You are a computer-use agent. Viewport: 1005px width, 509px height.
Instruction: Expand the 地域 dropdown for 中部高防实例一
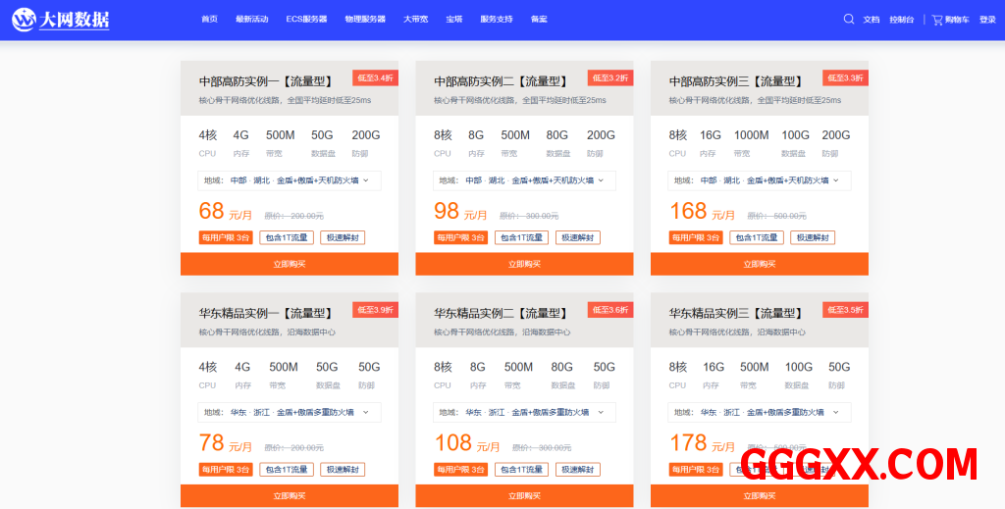[289, 180]
